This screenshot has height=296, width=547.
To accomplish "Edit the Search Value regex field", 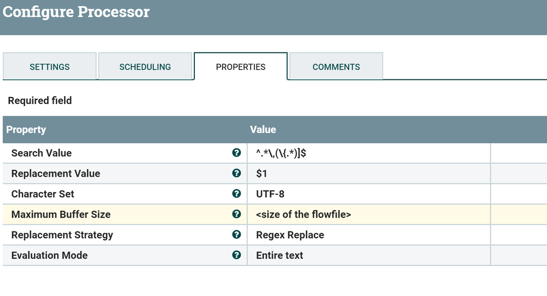I will 368,153.
